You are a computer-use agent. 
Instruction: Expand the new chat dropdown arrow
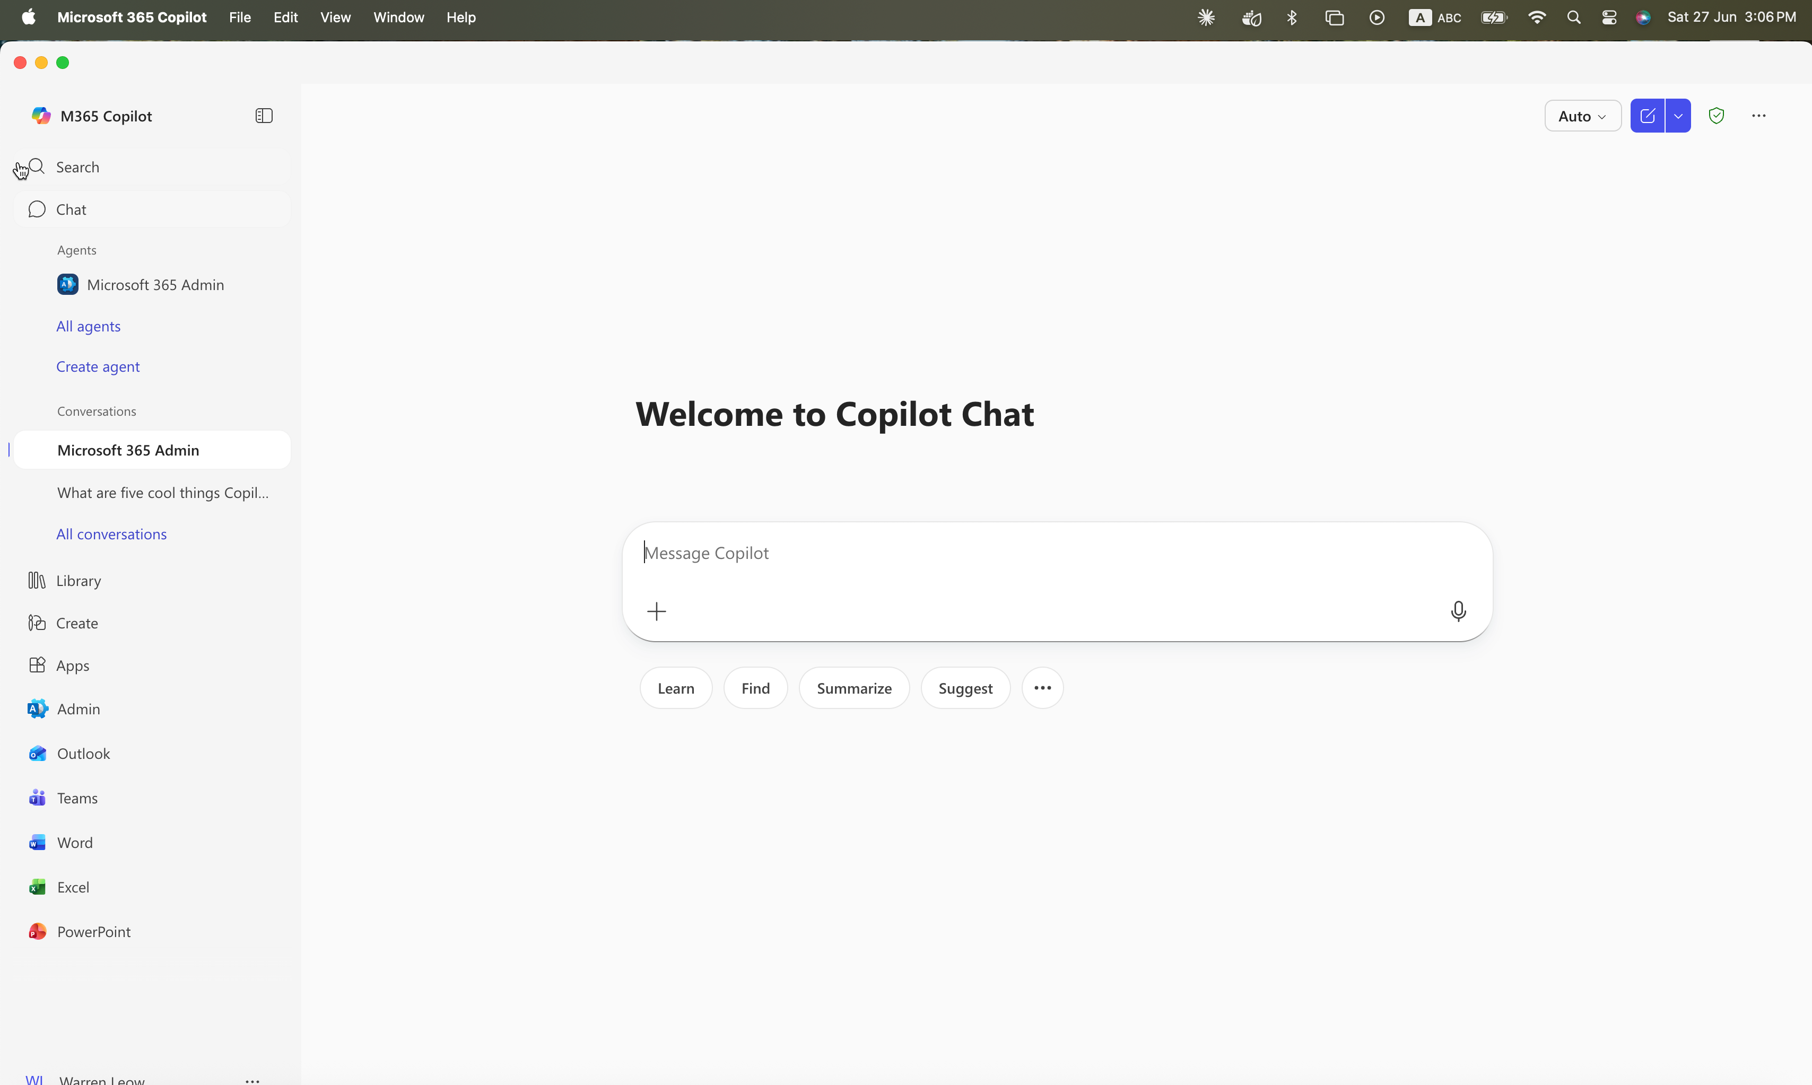(x=1678, y=116)
